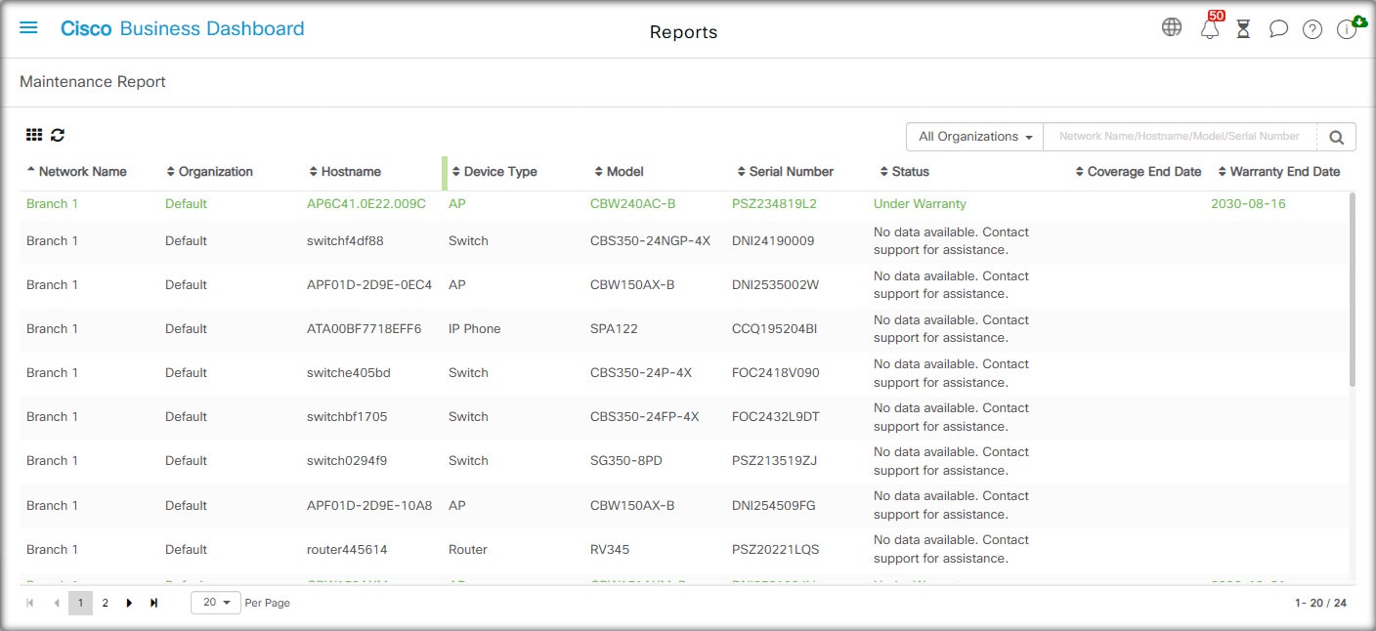Click hostname switchf4df88

point(345,241)
